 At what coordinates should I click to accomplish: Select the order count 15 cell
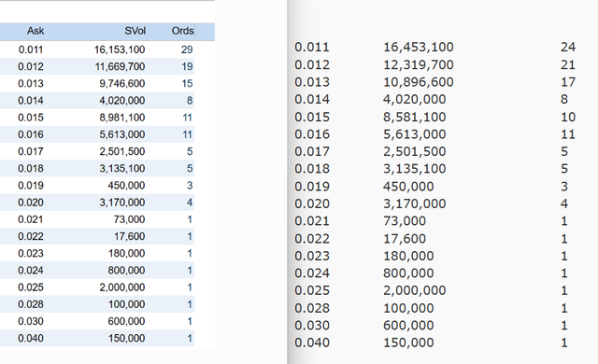pos(187,83)
